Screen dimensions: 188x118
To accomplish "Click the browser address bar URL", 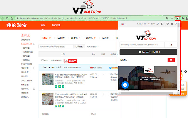I will pos(73,18).
